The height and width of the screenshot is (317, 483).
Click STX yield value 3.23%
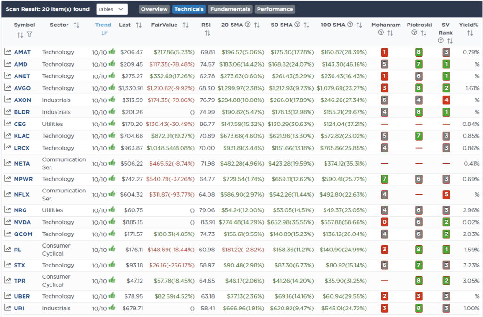[x=471, y=265]
